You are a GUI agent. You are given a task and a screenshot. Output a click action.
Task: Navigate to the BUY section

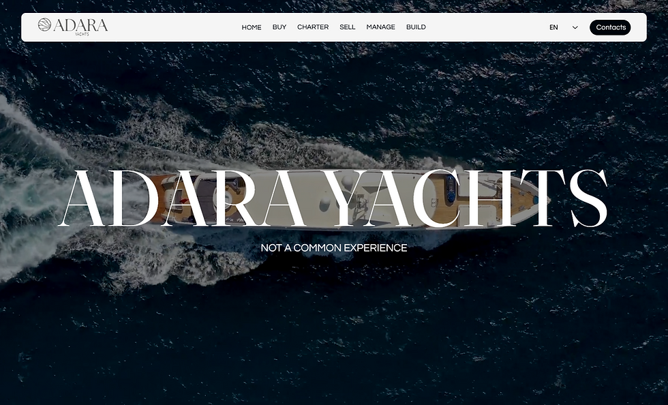coord(279,27)
